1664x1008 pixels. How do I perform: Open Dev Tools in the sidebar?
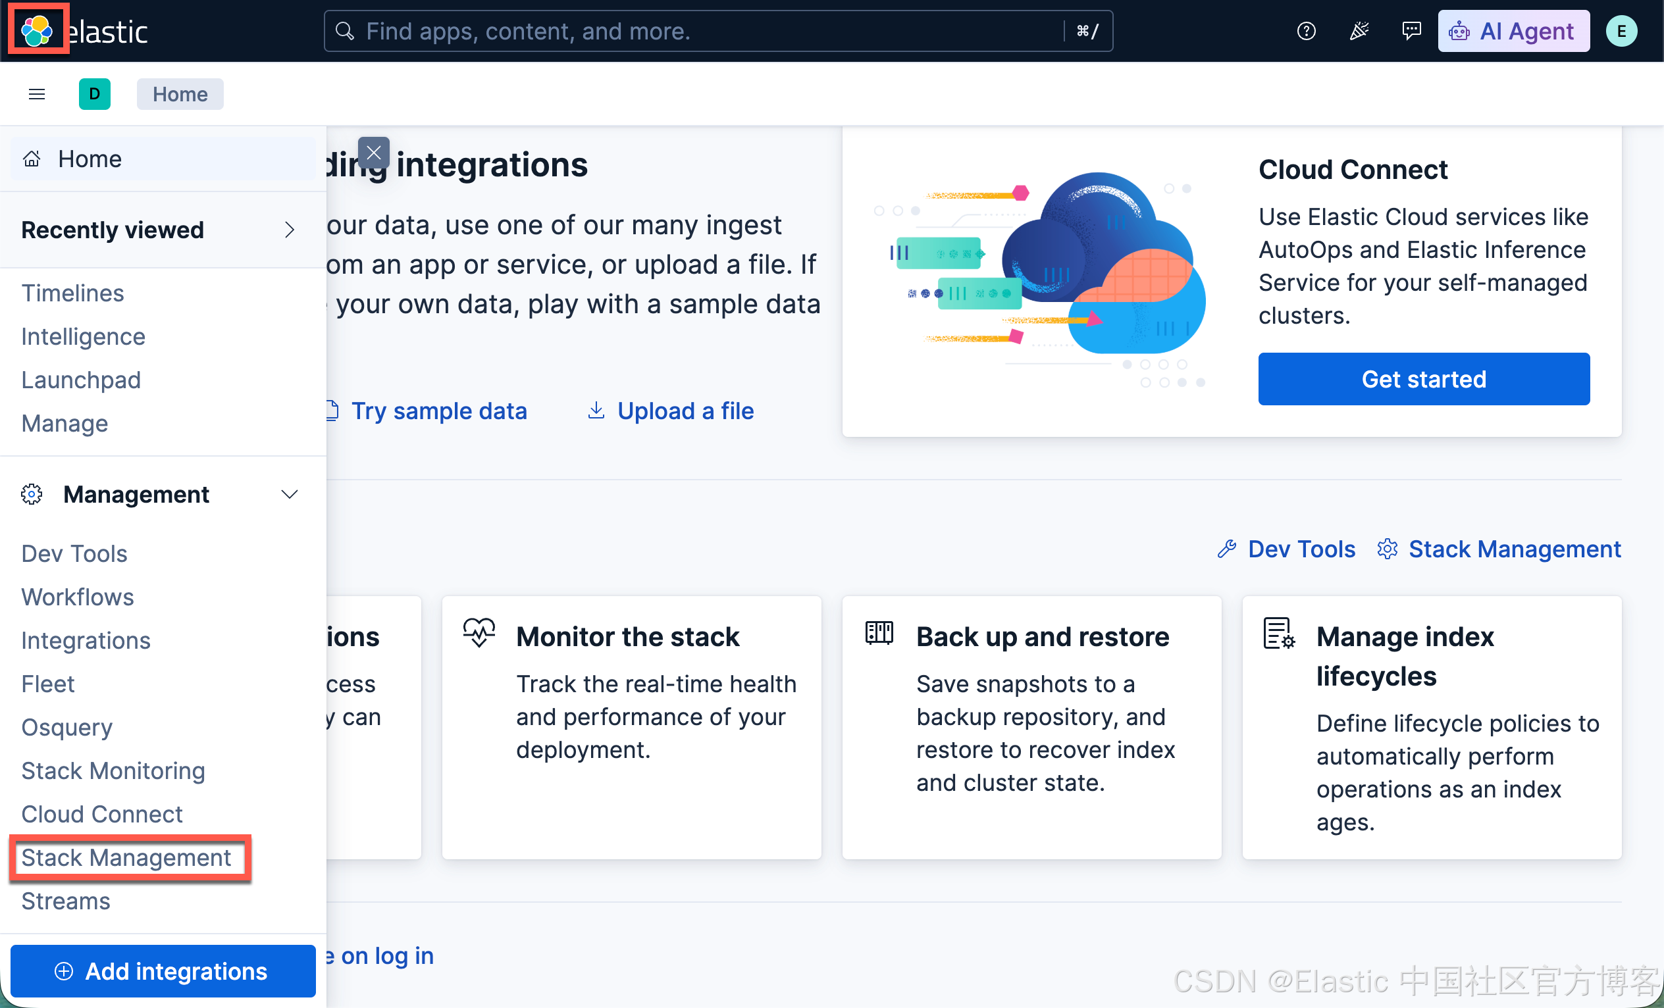tap(74, 553)
